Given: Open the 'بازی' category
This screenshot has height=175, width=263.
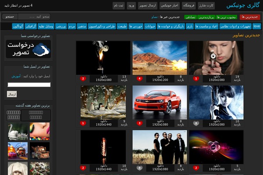Looking at the screenshot, I should click(190, 26).
